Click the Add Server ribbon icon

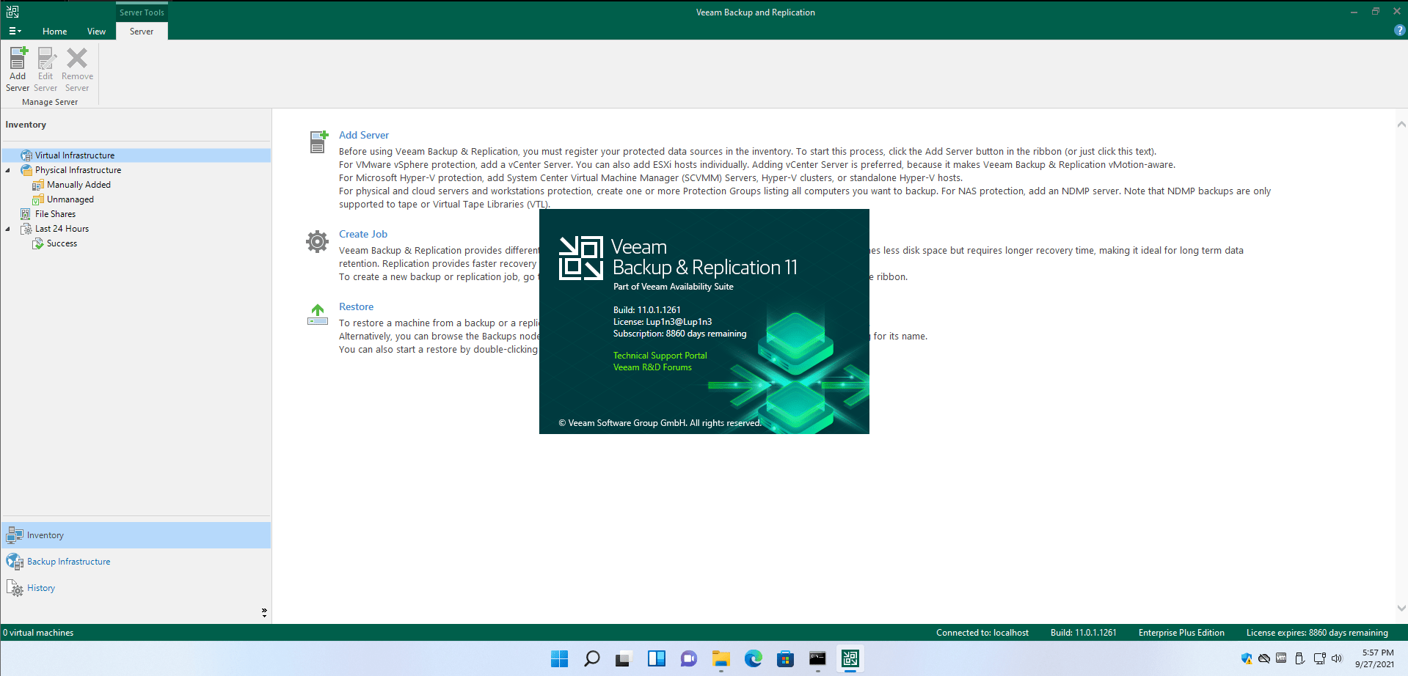coord(18,69)
